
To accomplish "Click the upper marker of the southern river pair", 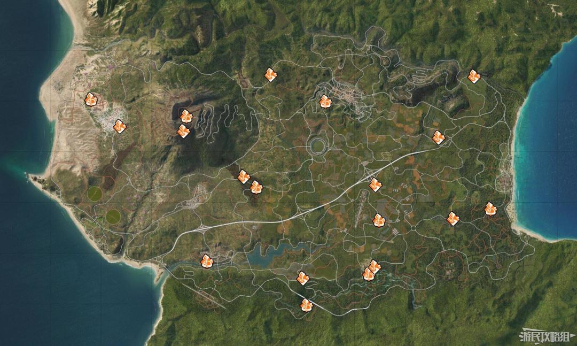I will tap(375, 267).
